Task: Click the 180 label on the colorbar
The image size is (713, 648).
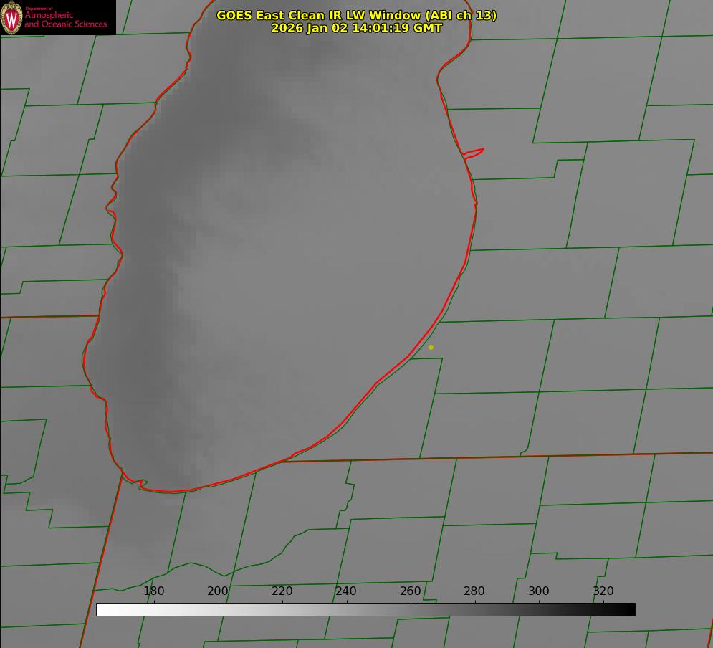Action: click(154, 591)
